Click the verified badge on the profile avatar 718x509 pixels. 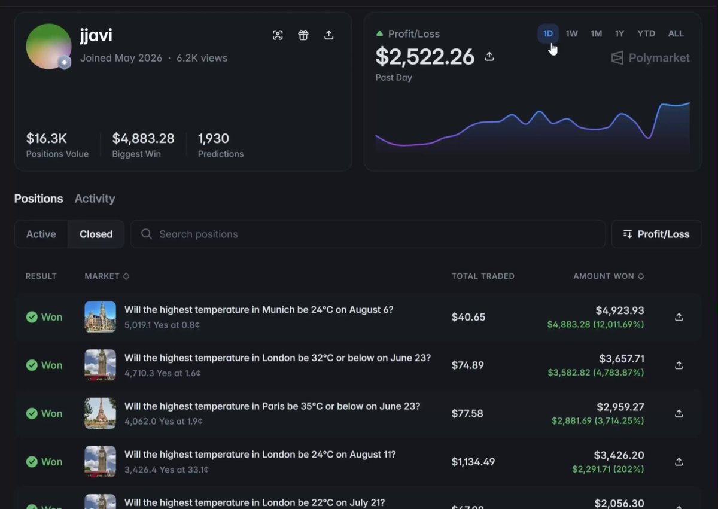coord(64,63)
